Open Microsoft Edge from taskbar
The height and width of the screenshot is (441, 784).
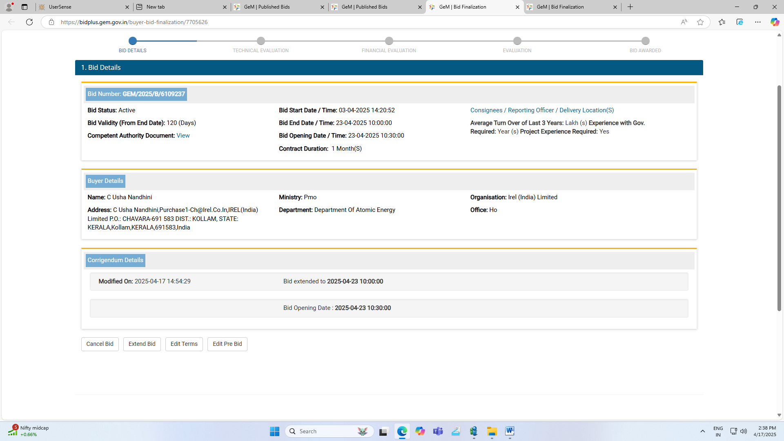coord(402,431)
